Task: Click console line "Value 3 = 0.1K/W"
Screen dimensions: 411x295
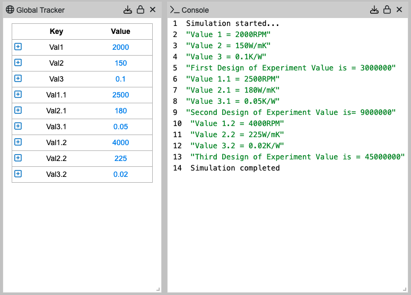Action: pos(226,57)
